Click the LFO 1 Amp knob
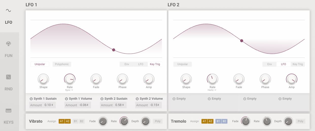This screenshot has width=315, height=131. 149,79
